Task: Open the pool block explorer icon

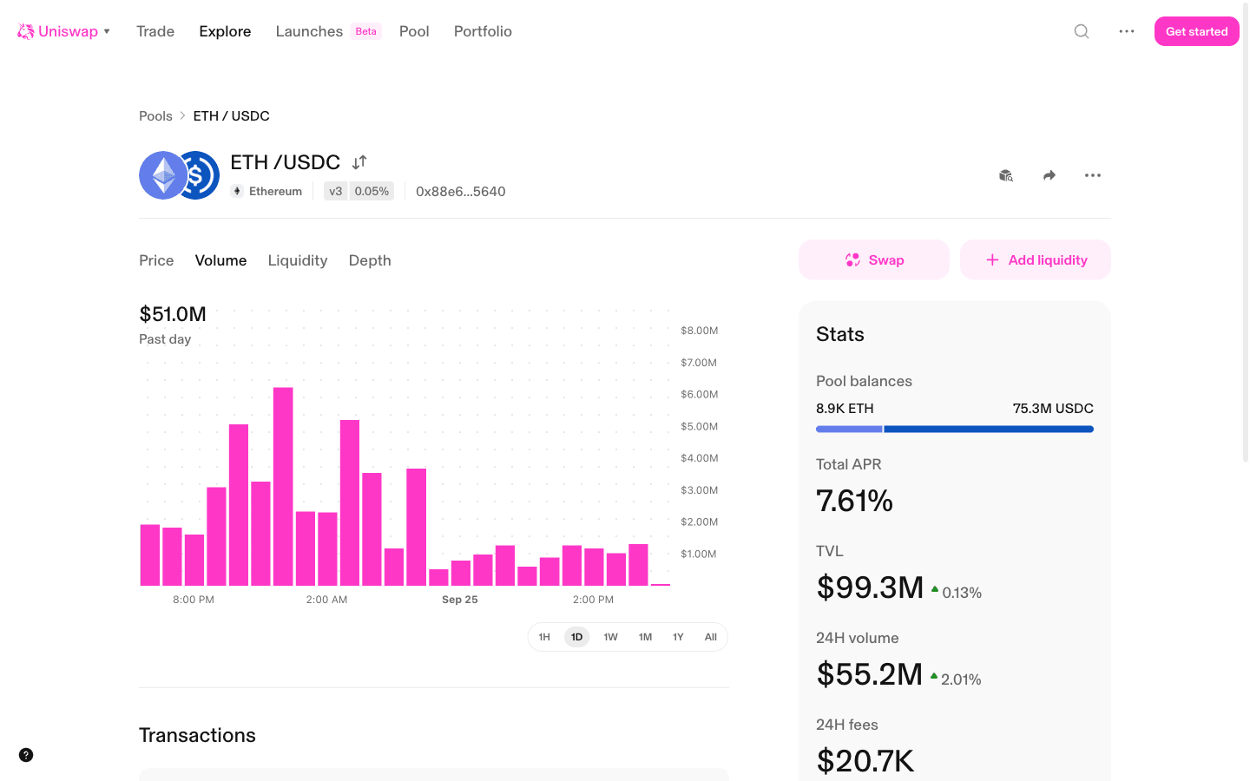Action: (1006, 175)
